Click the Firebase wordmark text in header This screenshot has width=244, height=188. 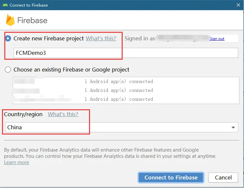coord(32,20)
